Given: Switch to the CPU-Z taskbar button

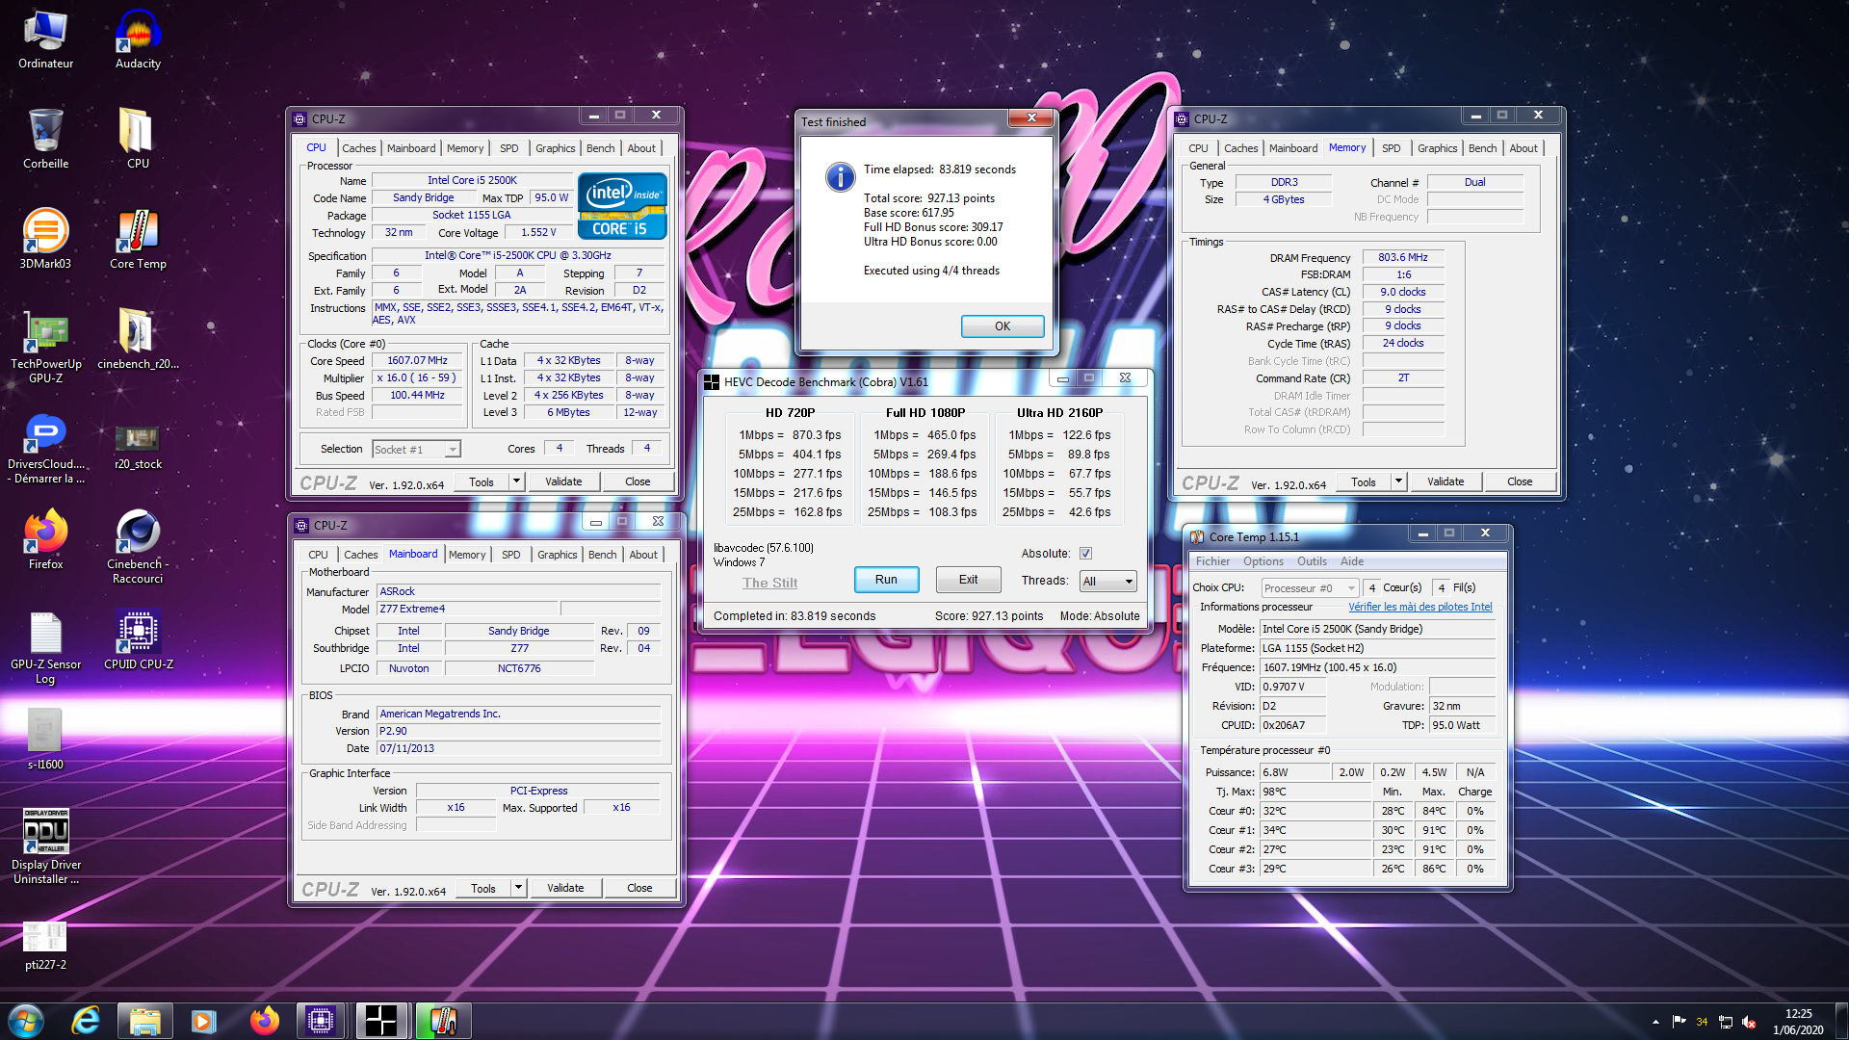Looking at the screenshot, I should point(321,1021).
